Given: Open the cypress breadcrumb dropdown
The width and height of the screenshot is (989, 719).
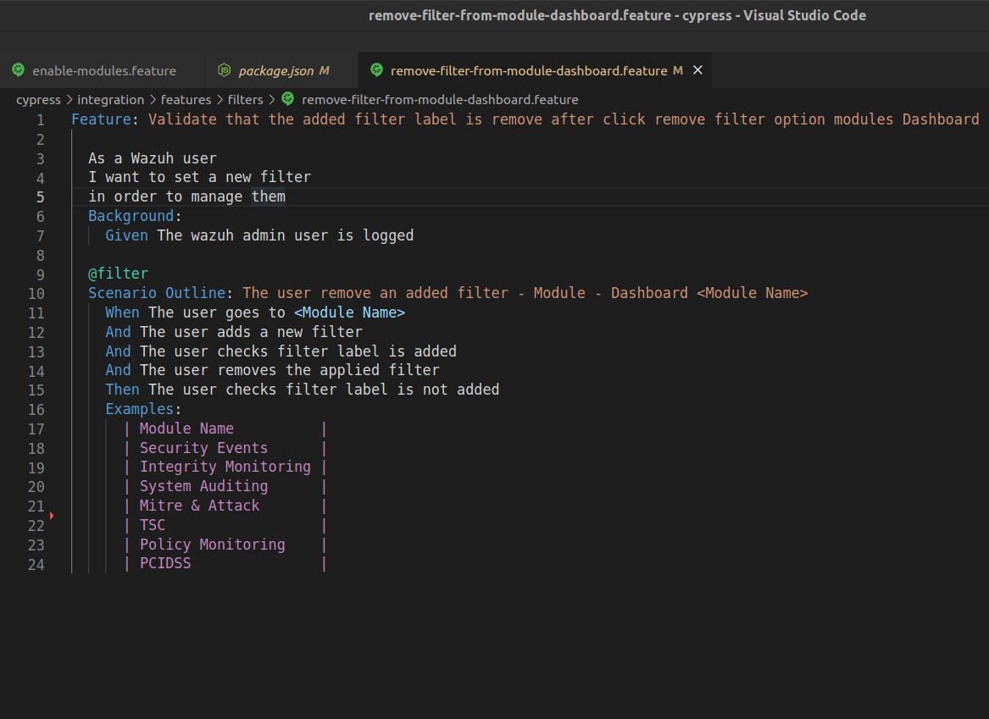Looking at the screenshot, I should click(38, 99).
